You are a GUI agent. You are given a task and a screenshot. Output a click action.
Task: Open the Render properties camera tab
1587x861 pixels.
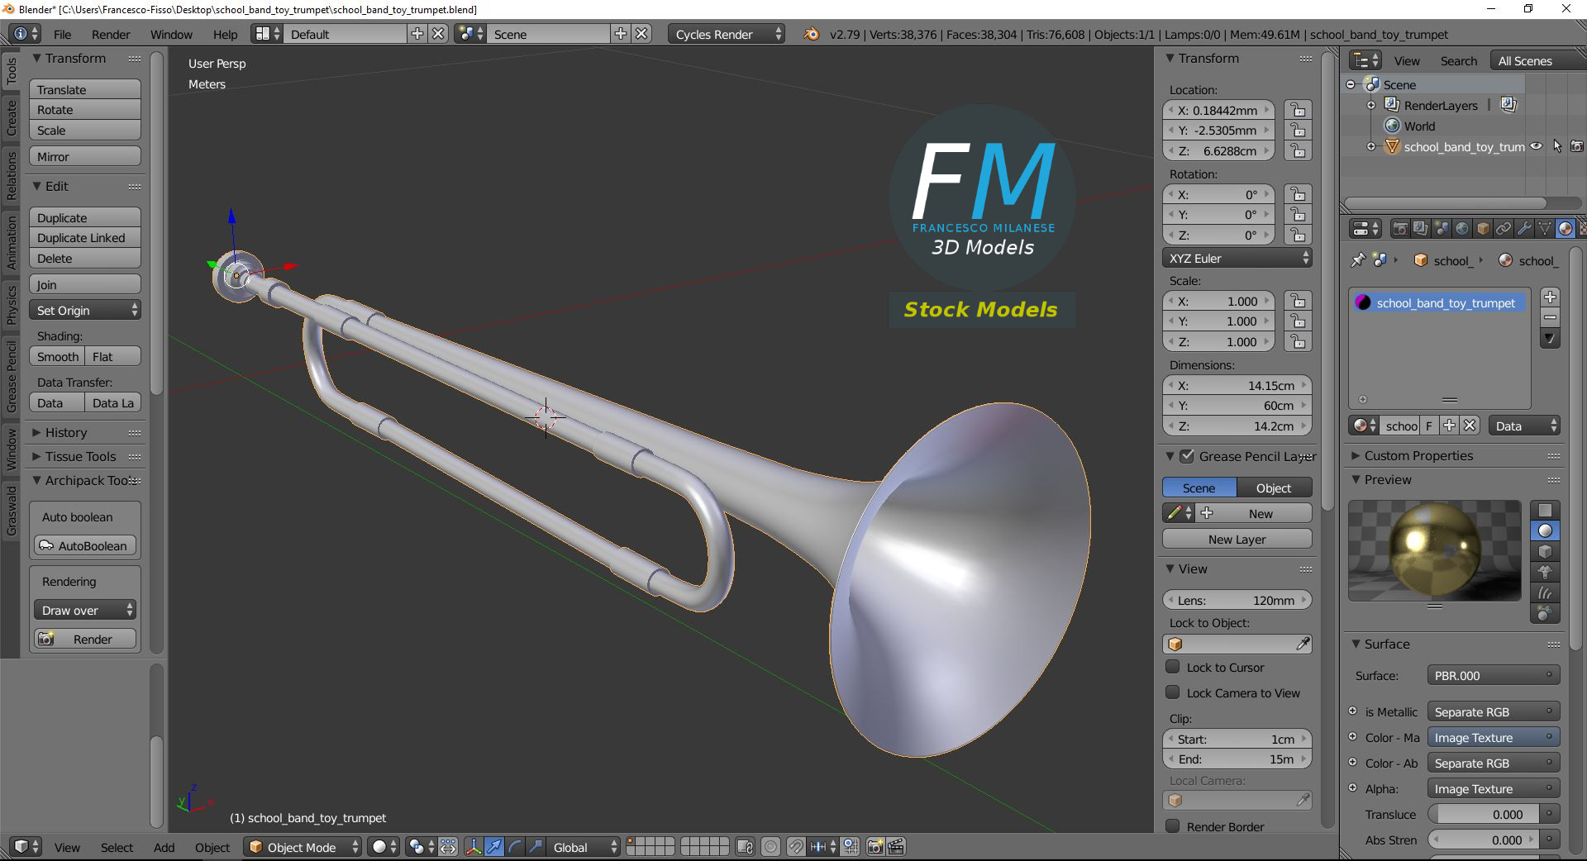1400,229
